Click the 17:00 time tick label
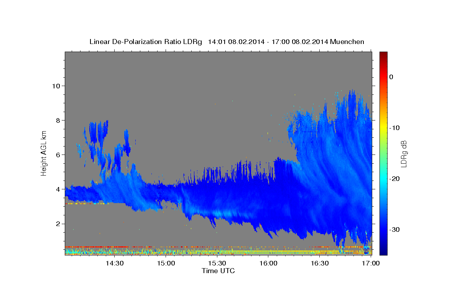This screenshot has width=460, height=306. tap(371, 263)
